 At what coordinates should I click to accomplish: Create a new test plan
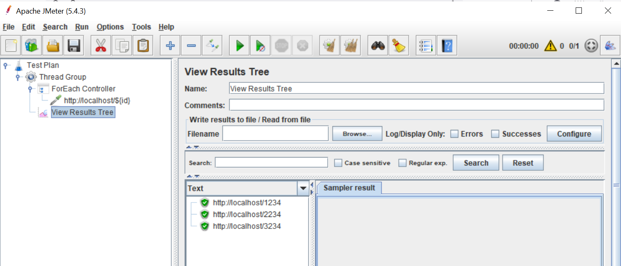[x=11, y=45]
